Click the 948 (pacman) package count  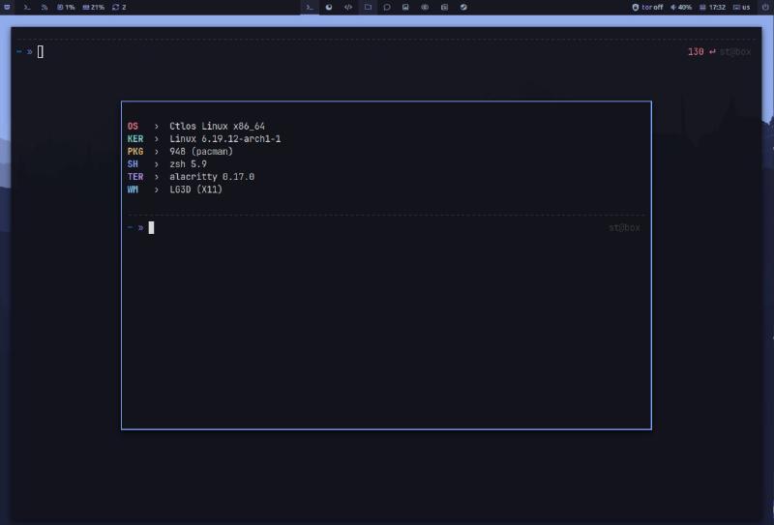pos(201,152)
